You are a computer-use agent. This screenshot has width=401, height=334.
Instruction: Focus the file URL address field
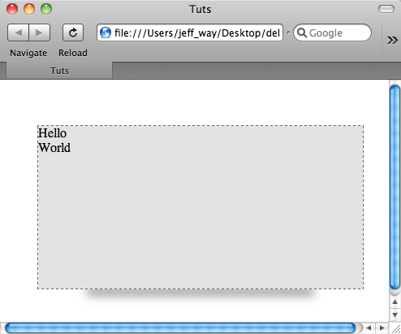(x=190, y=33)
